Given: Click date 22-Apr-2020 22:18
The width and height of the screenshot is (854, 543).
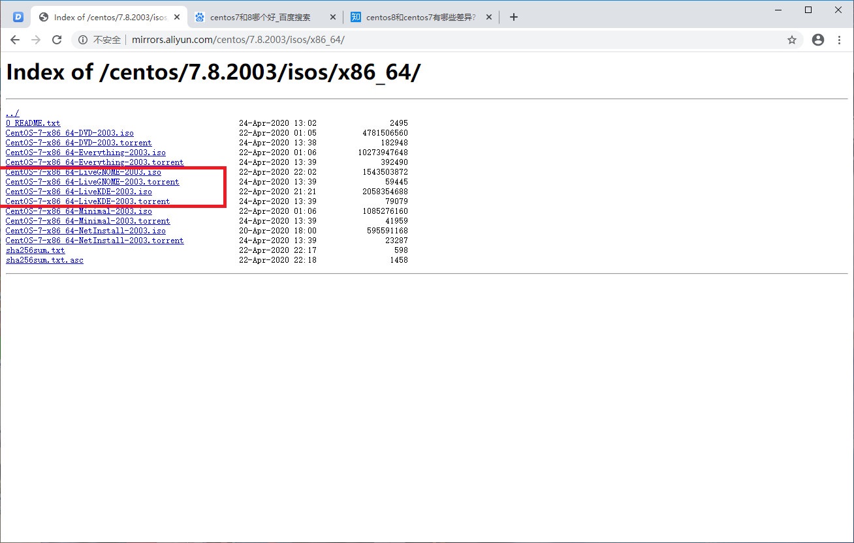Looking at the screenshot, I should (277, 260).
